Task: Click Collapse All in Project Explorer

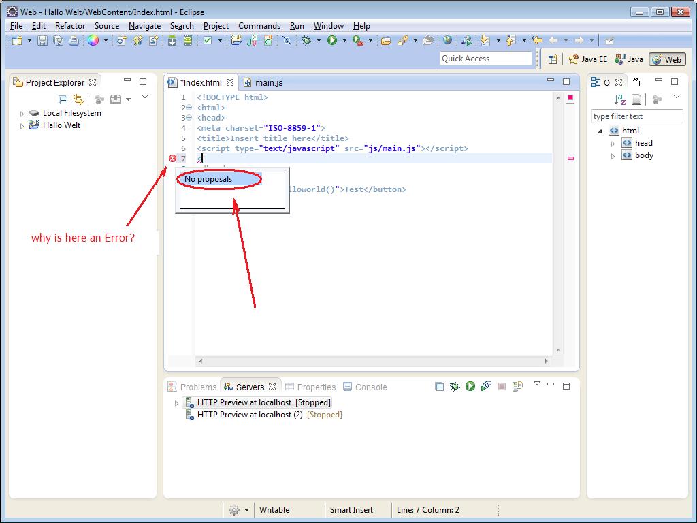Action: pos(63,99)
